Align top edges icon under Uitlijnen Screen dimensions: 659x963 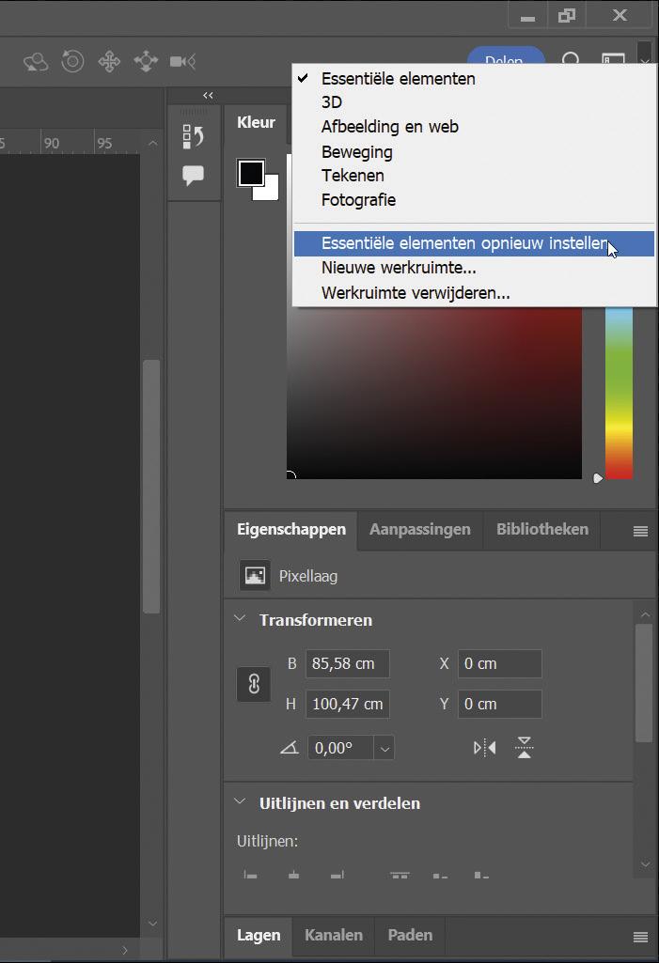point(400,875)
